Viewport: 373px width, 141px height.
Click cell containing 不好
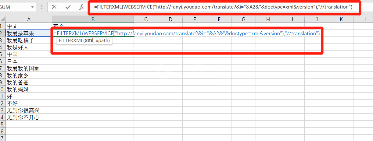[x=29, y=103]
